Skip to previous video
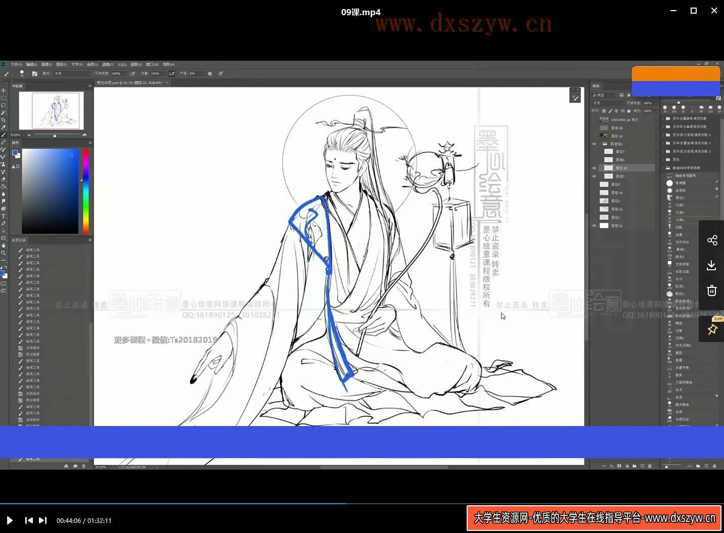 click(x=29, y=520)
